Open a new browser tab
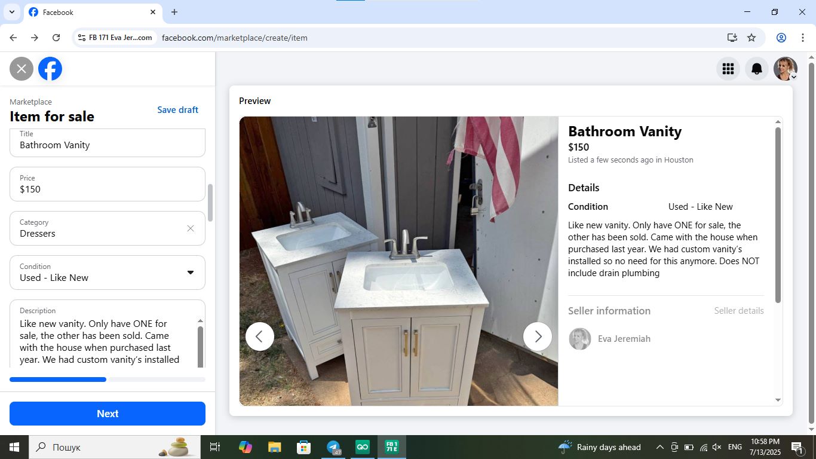 174,12
